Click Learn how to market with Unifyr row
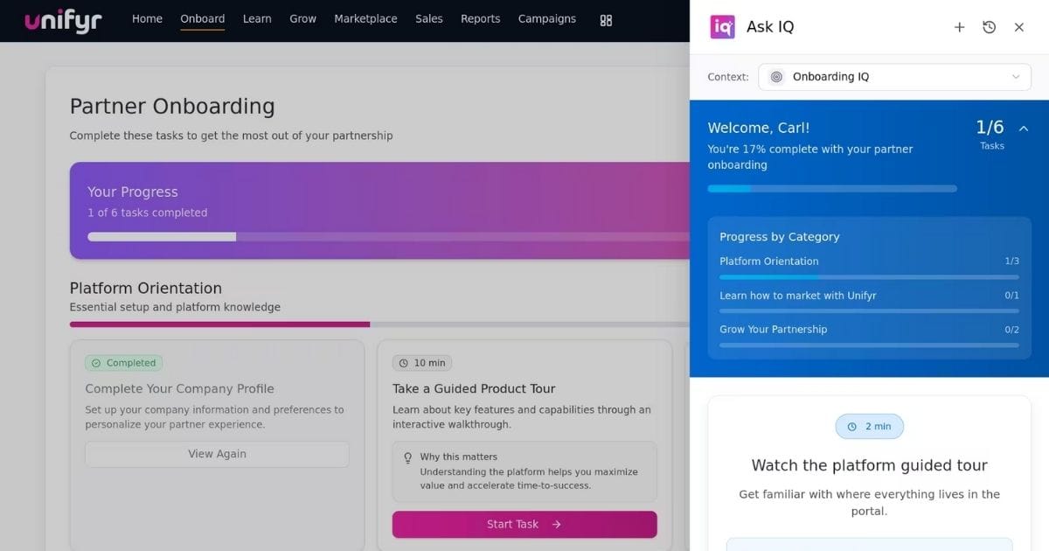This screenshot has width=1049, height=551. 869,301
